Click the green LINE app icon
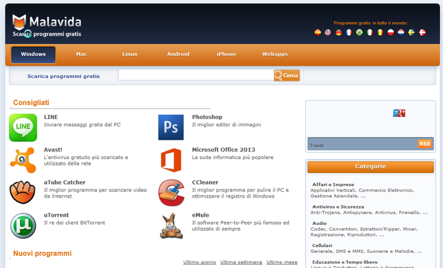443x268 pixels. (23, 127)
